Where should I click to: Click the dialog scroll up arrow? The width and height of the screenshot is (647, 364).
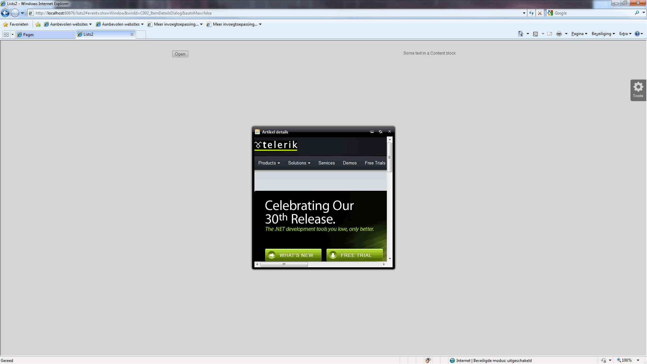pos(390,140)
